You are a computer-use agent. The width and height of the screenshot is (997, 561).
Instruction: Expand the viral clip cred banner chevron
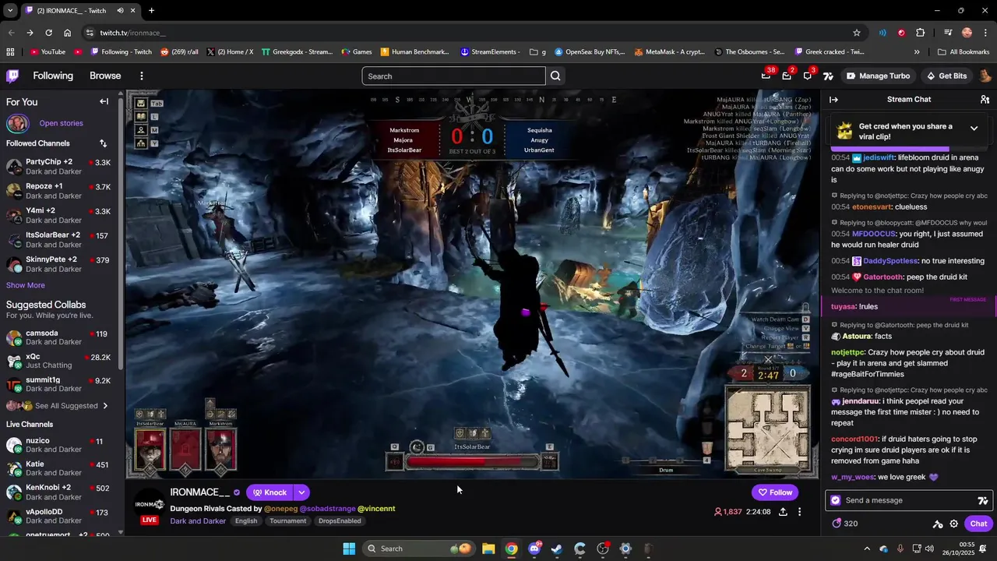(x=974, y=128)
